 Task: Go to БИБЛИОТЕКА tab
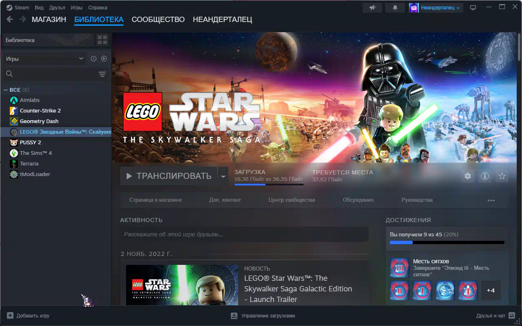(x=99, y=20)
